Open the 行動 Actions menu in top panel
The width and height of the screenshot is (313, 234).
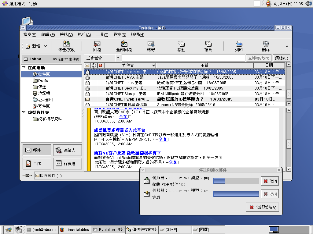point(33,4)
